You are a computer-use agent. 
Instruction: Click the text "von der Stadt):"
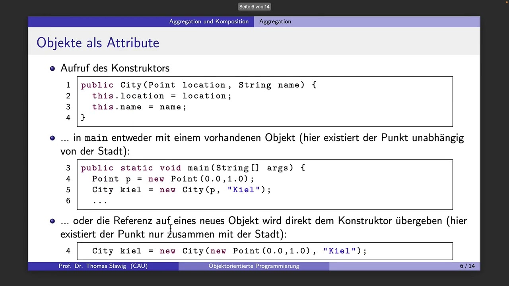point(95,151)
